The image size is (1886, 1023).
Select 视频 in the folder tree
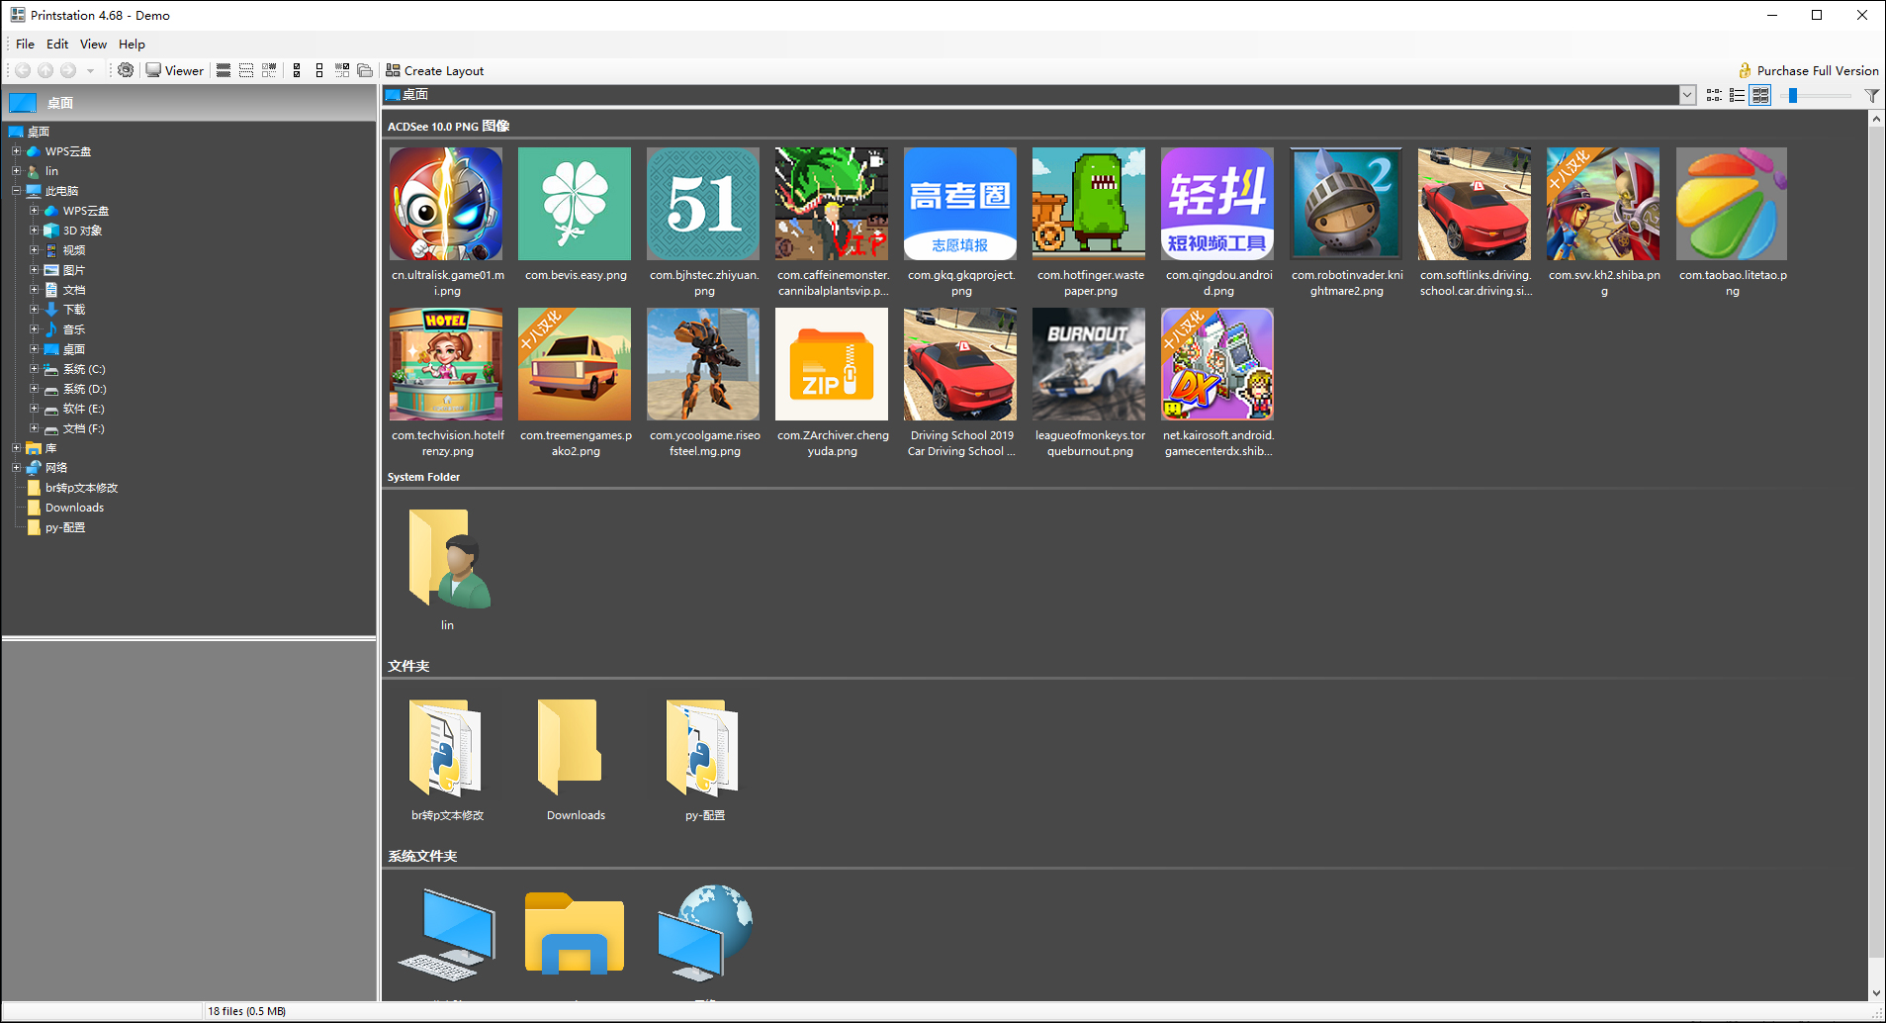[x=74, y=250]
